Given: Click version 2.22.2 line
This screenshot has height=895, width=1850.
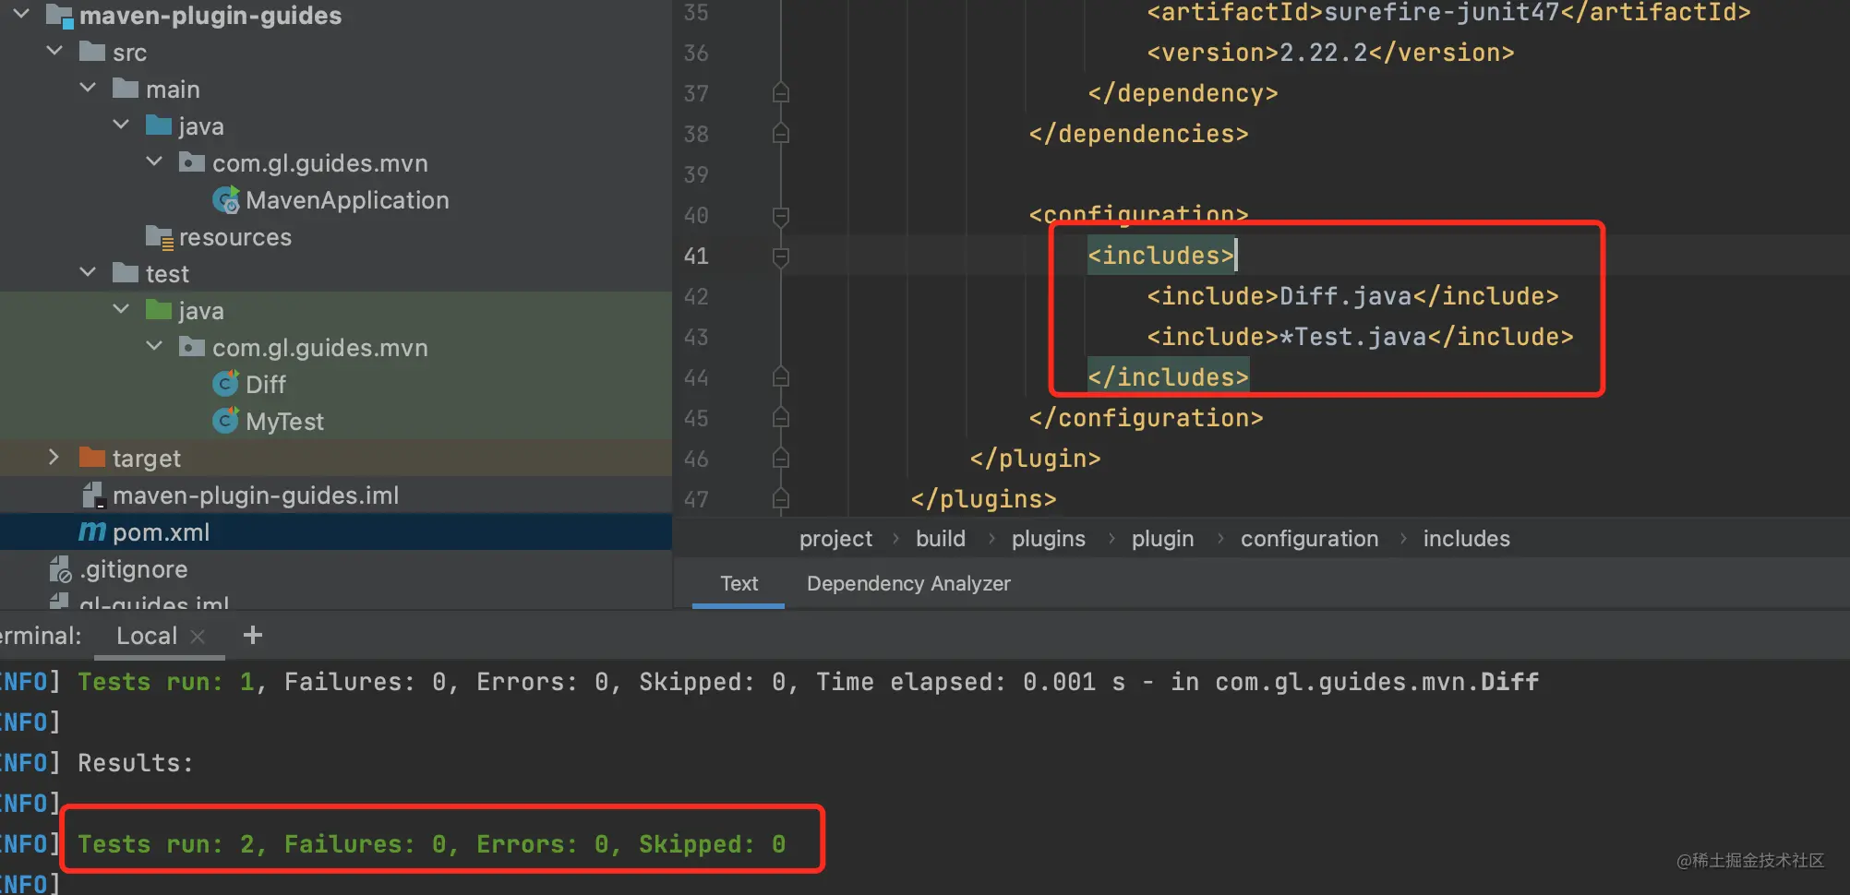Looking at the screenshot, I should pos(1330,53).
